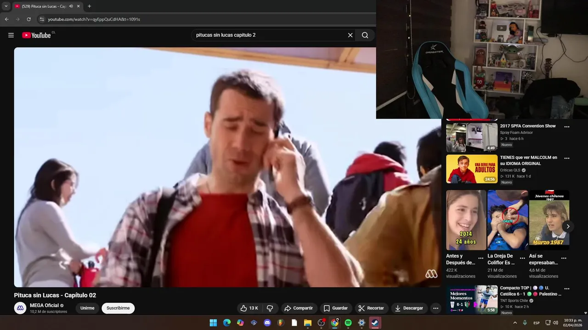Open Copilot from the taskbar

click(240, 323)
